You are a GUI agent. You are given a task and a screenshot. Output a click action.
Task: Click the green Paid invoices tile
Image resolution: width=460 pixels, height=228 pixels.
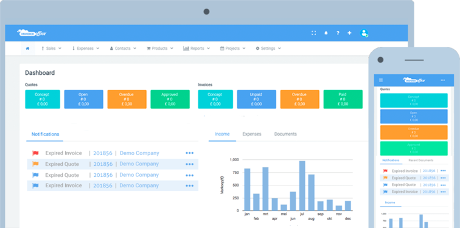tap(343, 99)
